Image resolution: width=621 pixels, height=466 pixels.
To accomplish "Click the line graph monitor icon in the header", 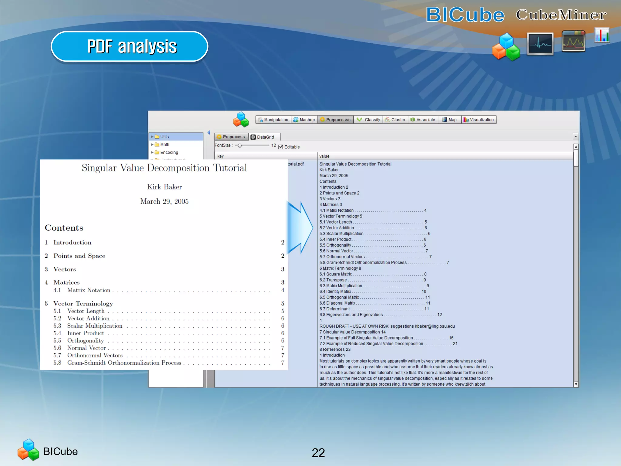I will pyautogui.click(x=573, y=41).
